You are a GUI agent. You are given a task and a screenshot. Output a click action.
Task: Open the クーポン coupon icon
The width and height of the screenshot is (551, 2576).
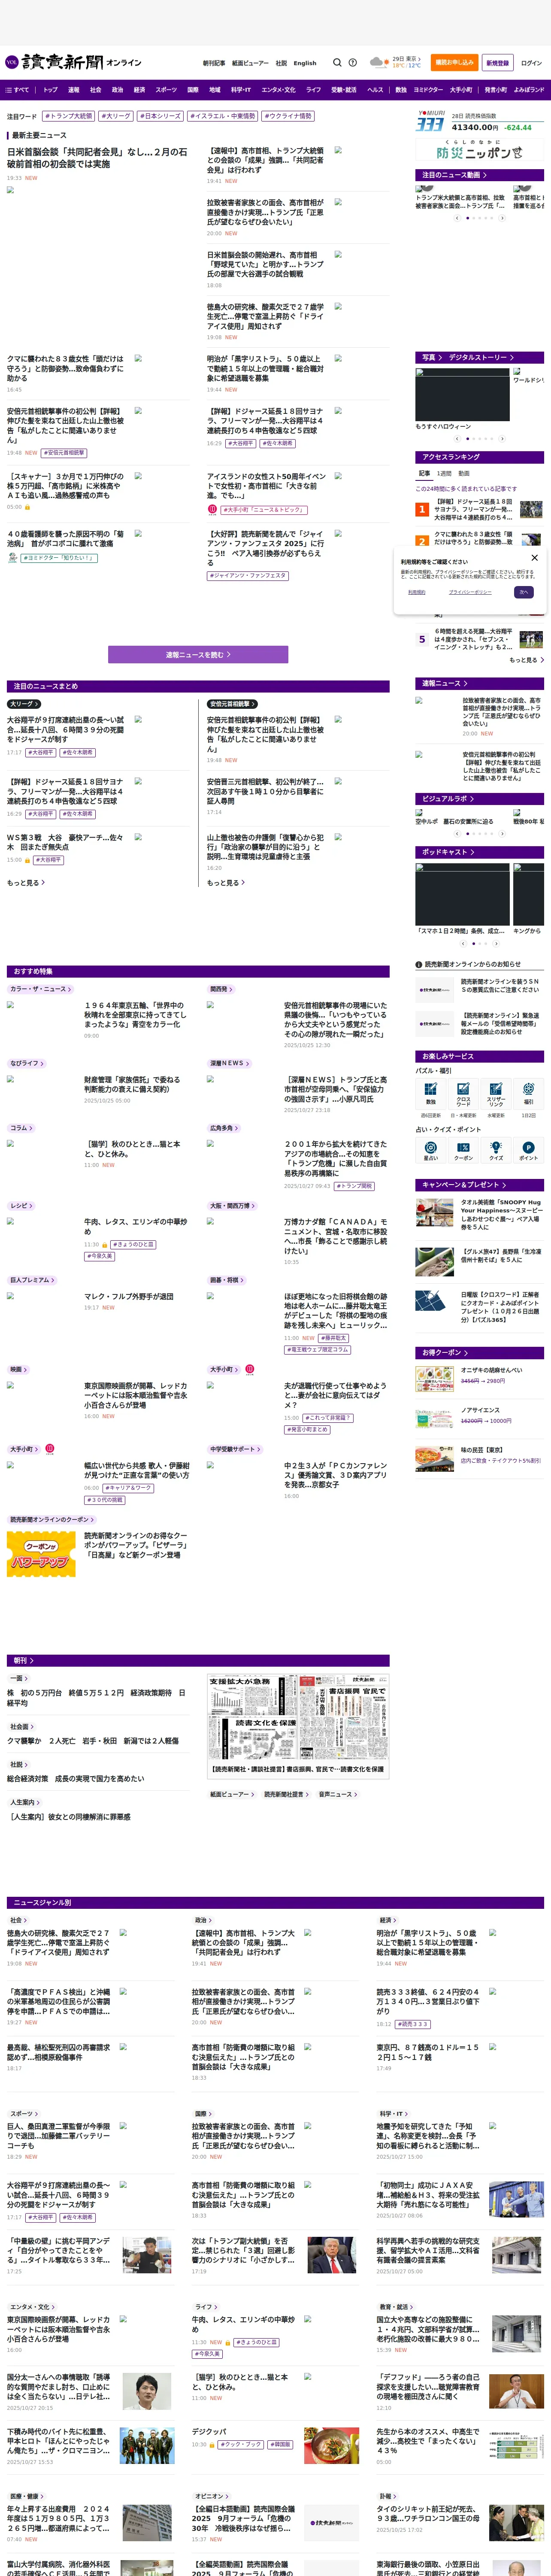click(x=463, y=1150)
